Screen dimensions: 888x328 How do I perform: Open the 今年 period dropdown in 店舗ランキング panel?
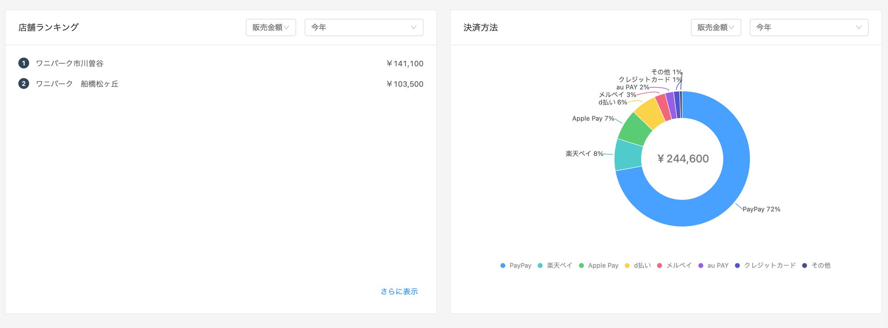coord(364,27)
